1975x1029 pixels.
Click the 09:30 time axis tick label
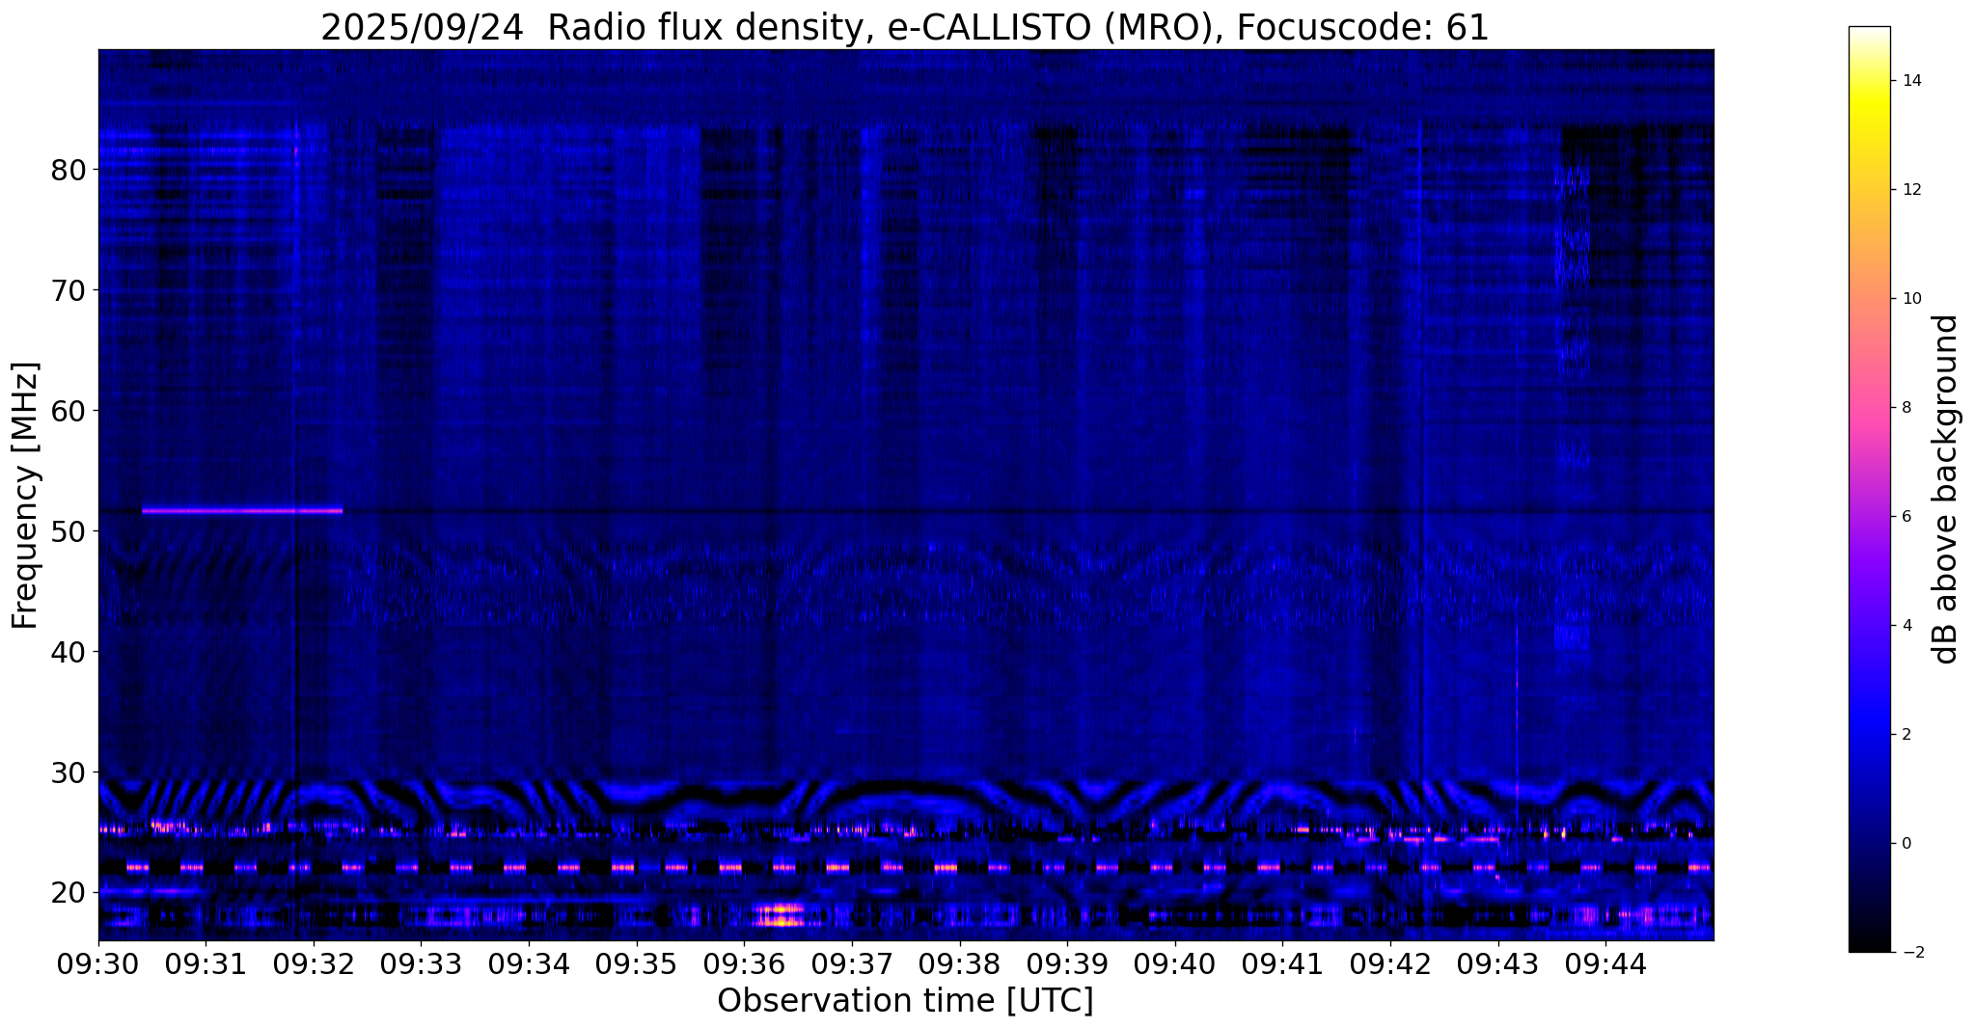97,963
